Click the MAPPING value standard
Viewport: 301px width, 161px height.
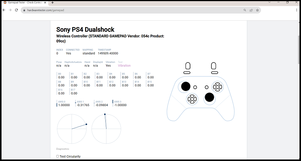[x=89, y=53]
